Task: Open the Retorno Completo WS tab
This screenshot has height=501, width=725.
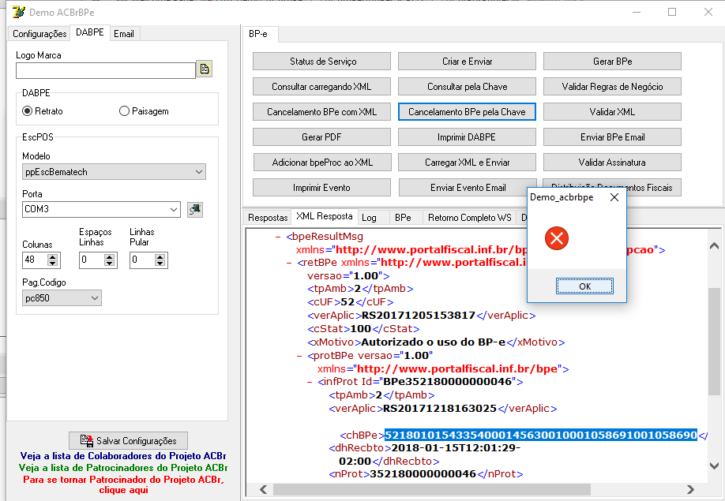Action: coord(470,218)
